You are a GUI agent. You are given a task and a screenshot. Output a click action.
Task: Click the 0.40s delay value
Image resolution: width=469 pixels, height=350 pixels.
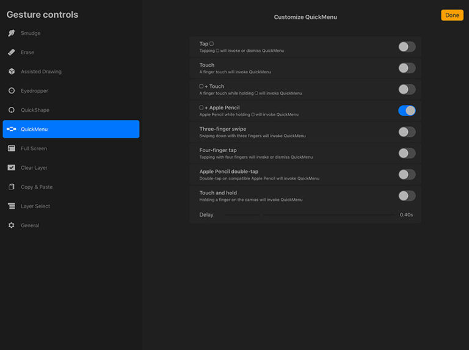click(x=406, y=215)
